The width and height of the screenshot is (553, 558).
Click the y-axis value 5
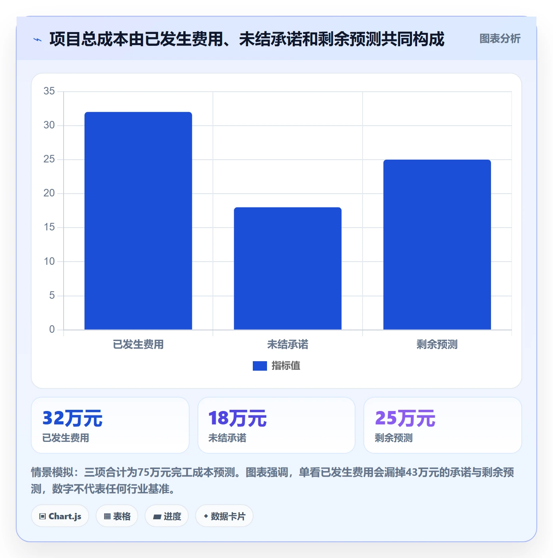(x=52, y=295)
